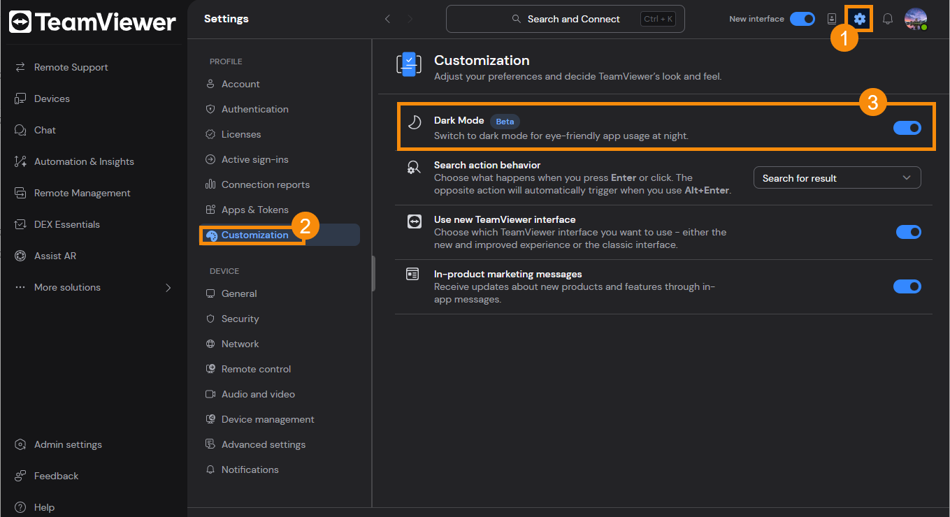
Task: Open Audio and video settings
Action: point(258,394)
